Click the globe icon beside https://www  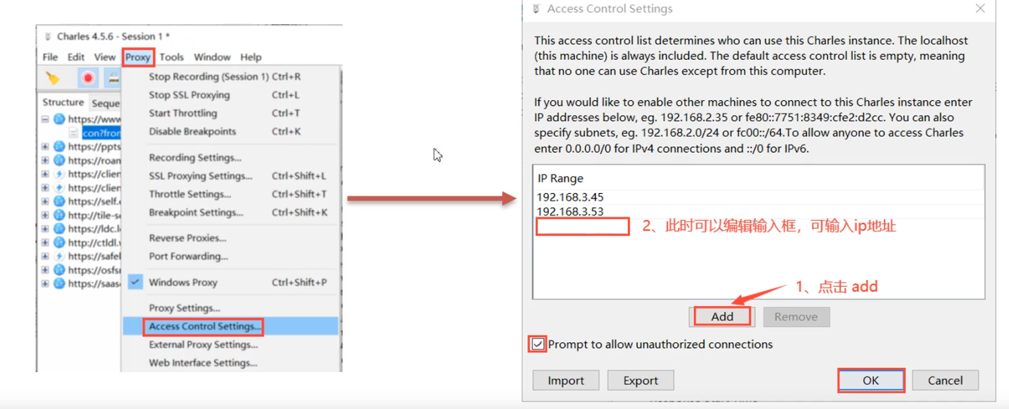click(x=59, y=119)
